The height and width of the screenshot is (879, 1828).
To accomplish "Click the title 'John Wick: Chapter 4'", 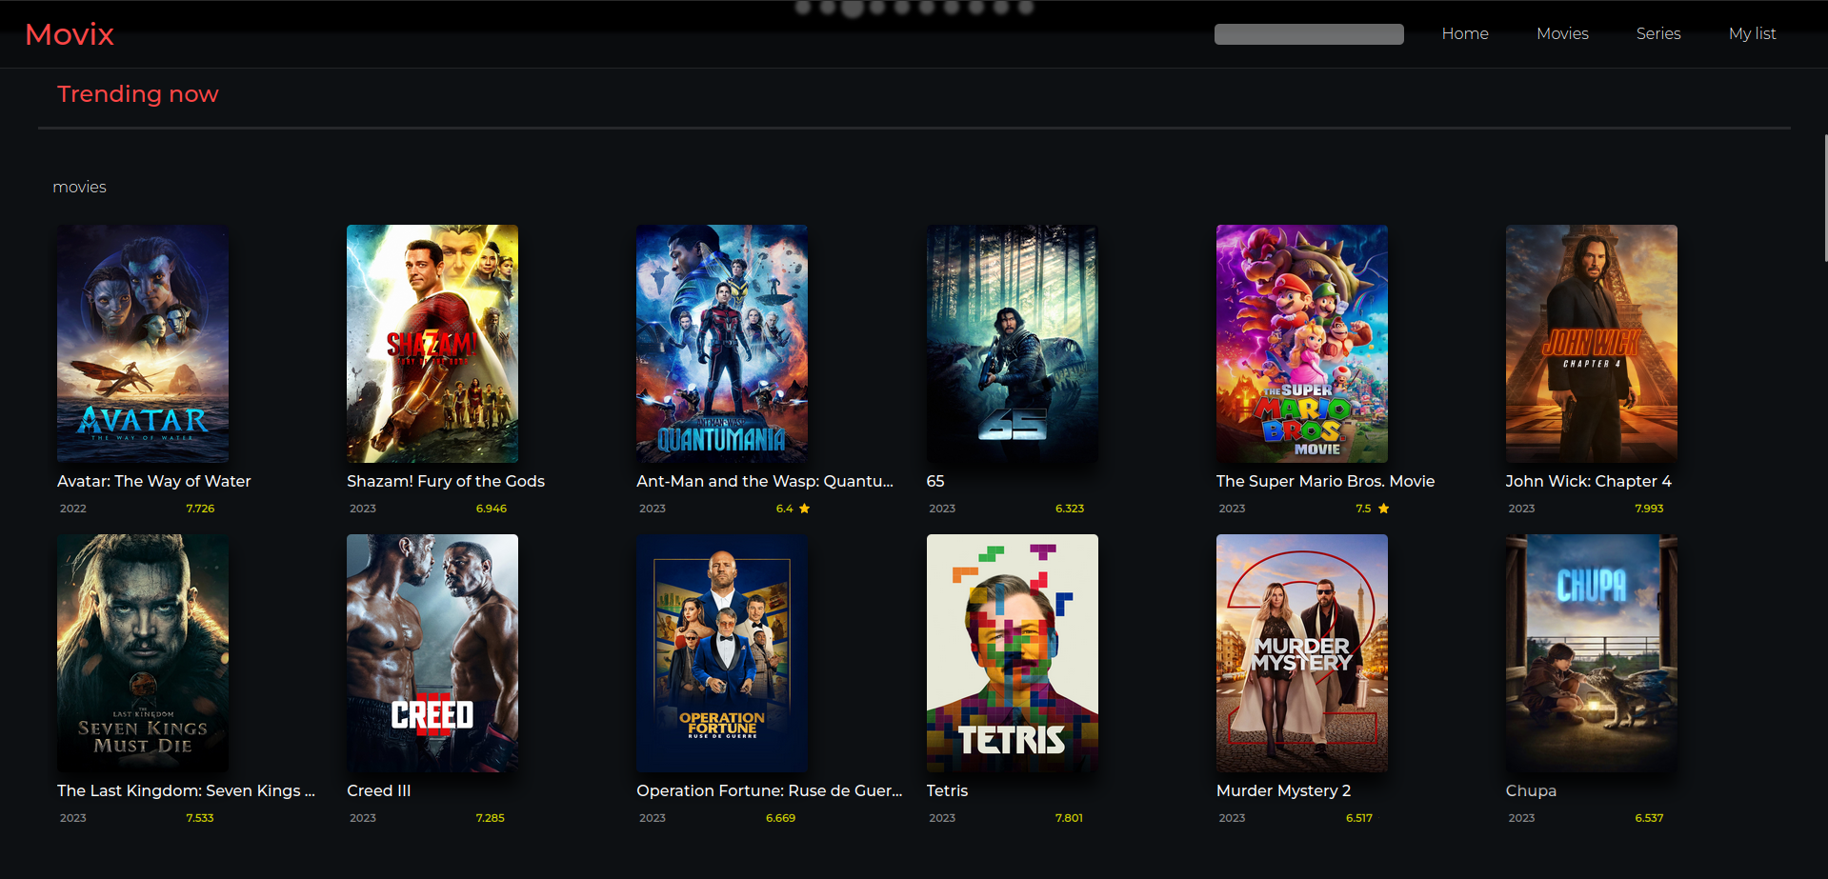I will (x=1588, y=482).
